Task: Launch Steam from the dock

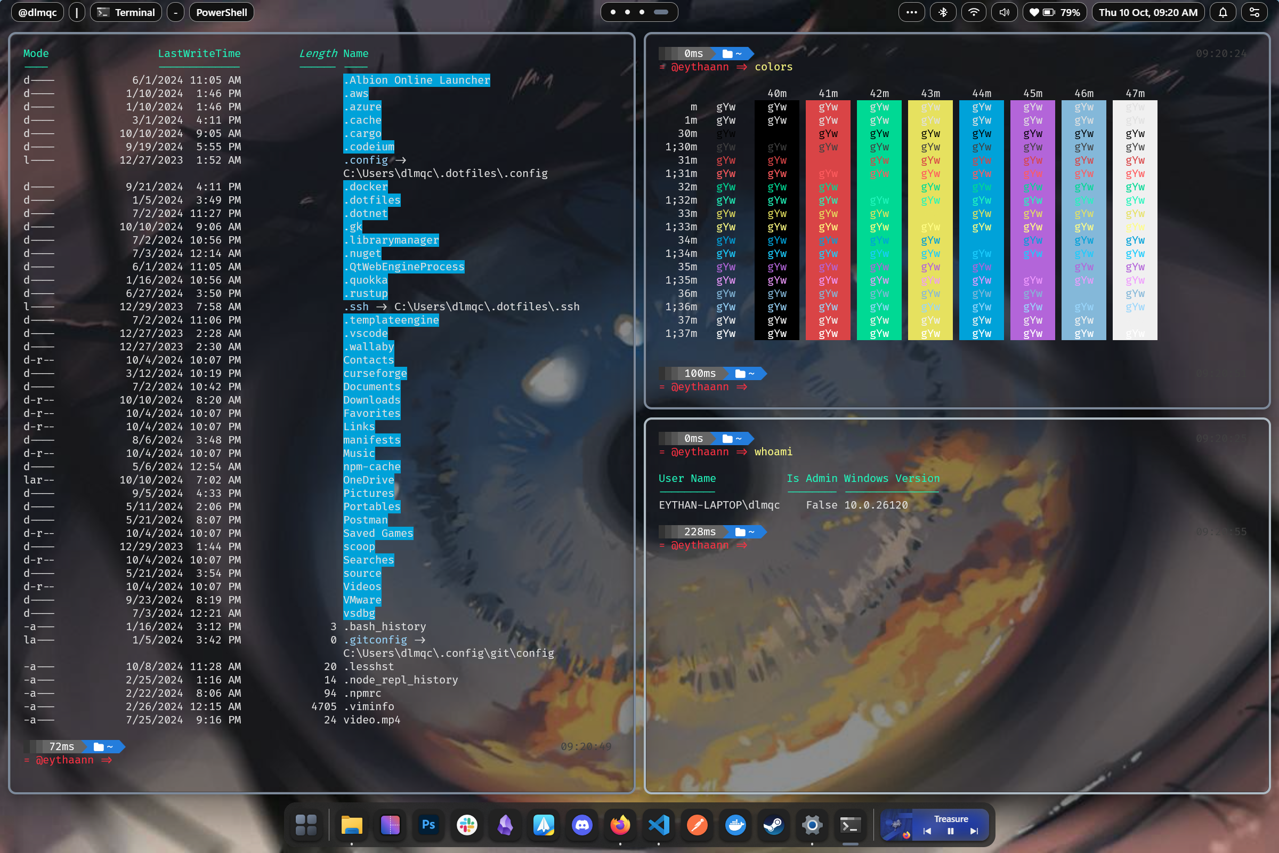Action: tap(773, 825)
